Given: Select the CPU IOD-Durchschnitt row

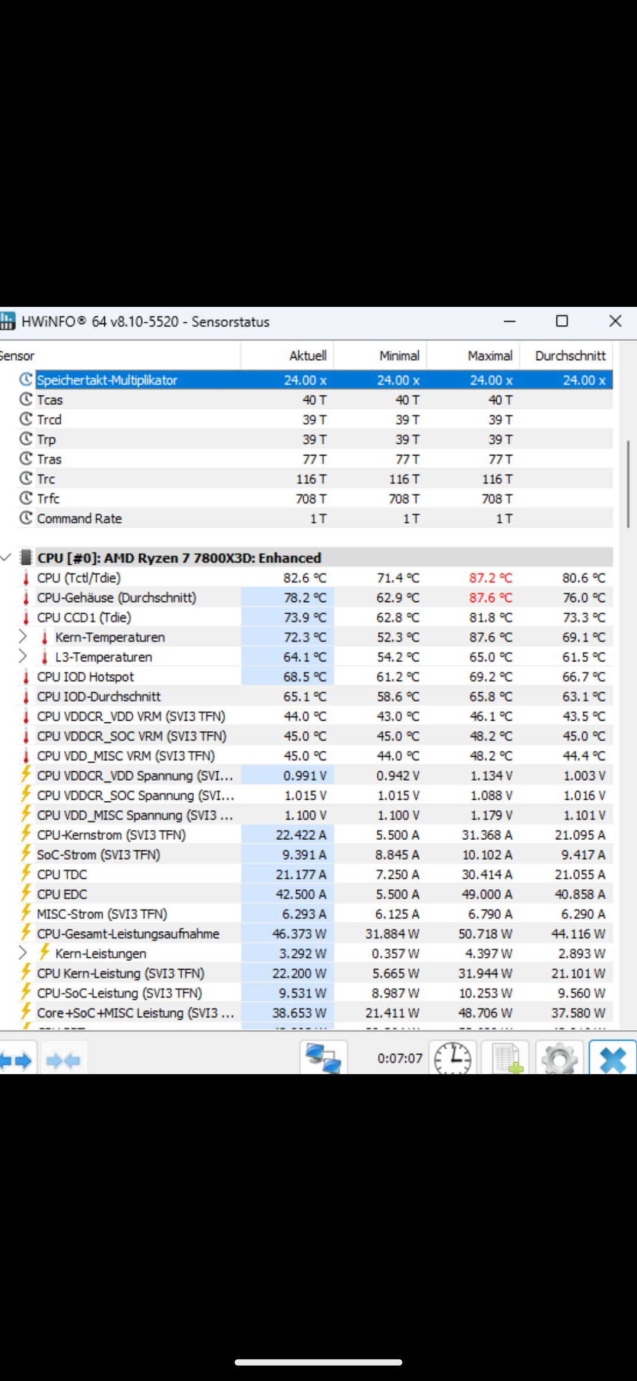Looking at the screenshot, I should [315, 696].
